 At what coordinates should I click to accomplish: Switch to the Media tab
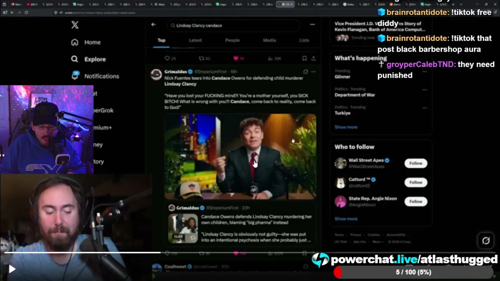(270, 40)
